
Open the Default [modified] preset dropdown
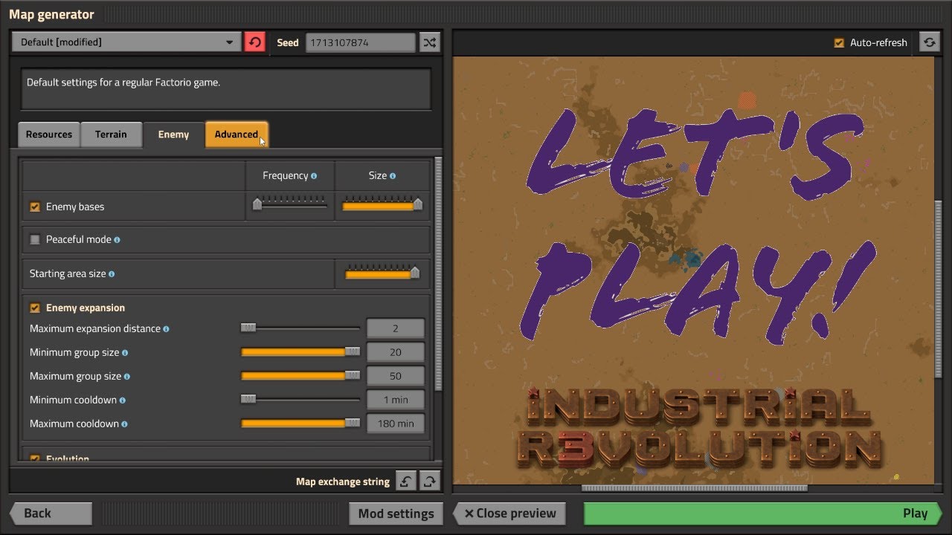126,42
